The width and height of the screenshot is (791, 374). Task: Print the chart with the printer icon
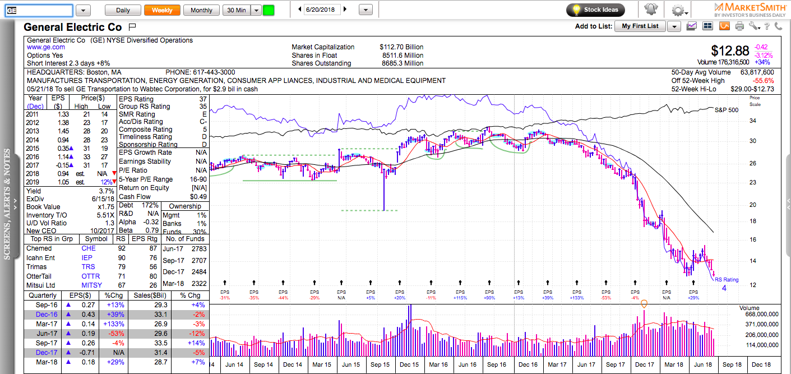[x=739, y=26]
